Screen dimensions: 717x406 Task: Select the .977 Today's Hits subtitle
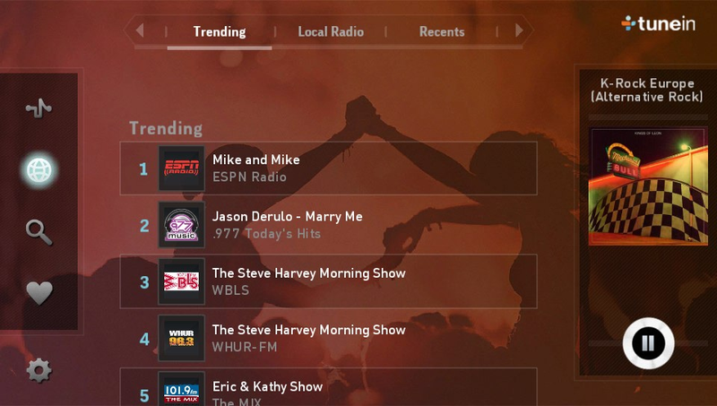(x=266, y=234)
